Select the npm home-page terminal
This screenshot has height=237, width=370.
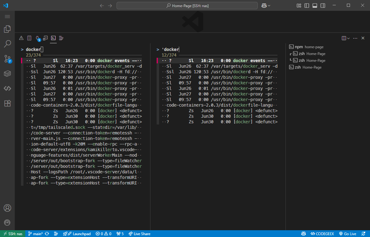point(327,47)
